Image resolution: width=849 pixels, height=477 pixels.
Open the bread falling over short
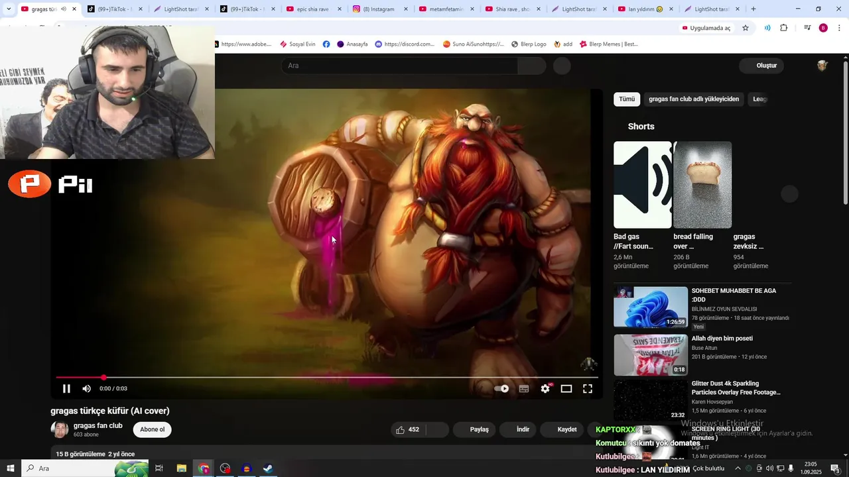[702, 185]
